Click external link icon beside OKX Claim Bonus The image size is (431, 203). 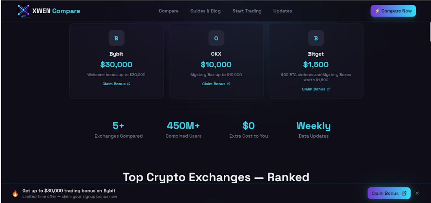click(228, 84)
